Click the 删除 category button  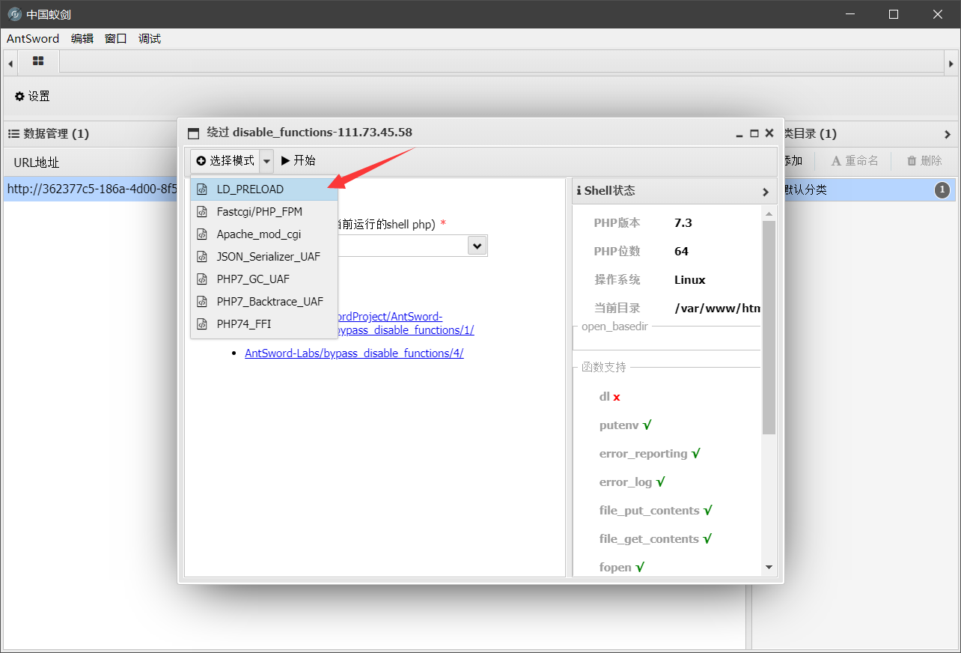924,161
